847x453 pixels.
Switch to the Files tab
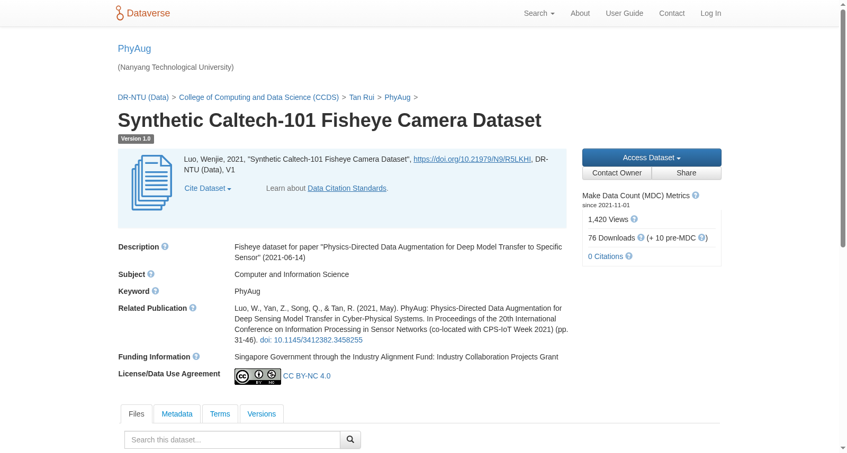click(x=137, y=414)
